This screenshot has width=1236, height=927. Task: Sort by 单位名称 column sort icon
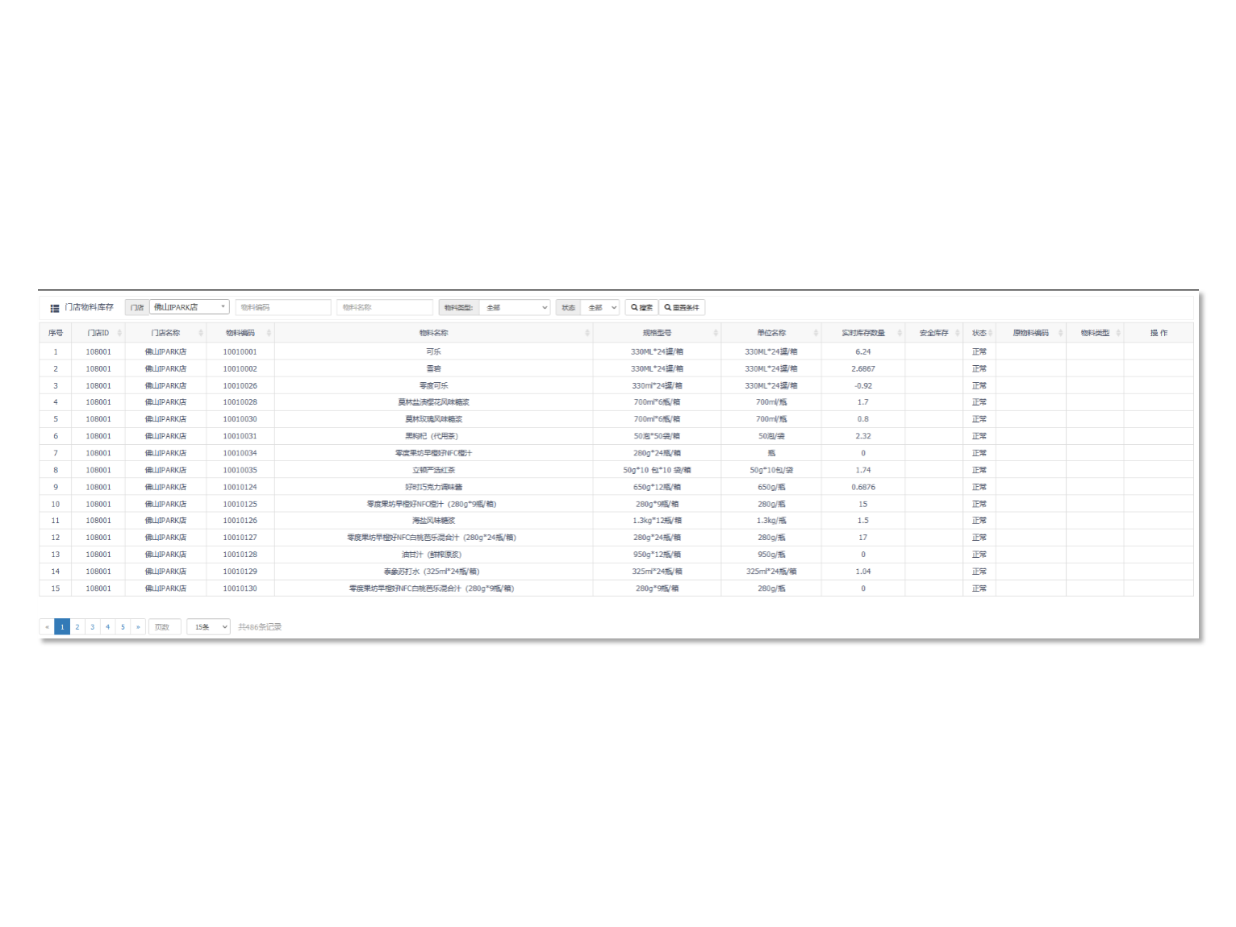(x=816, y=333)
